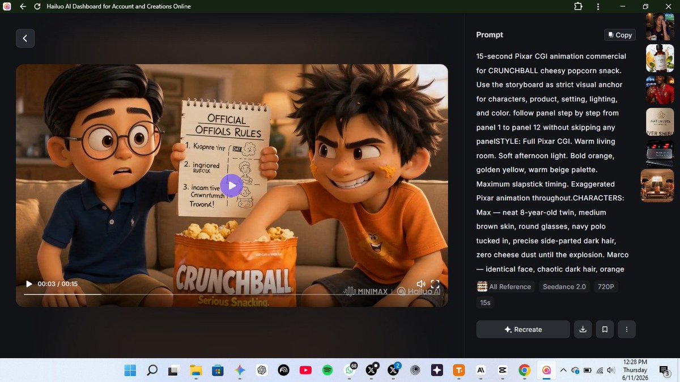Open ChatGPT from the taskbar
This screenshot has height=382, width=680.
pos(262,370)
